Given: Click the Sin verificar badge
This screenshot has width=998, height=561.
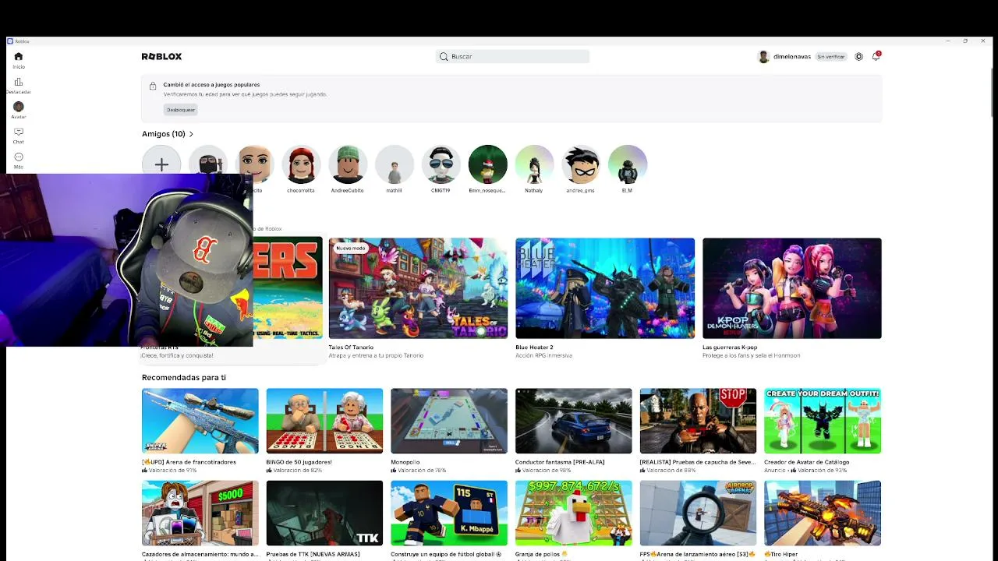Looking at the screenshot, I should [831, 57].
